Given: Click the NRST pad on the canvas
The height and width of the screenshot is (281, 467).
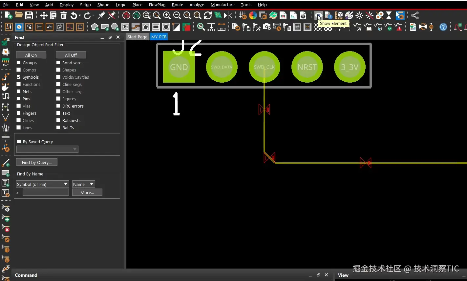Looking at the screenshot, I should (307, 67).
